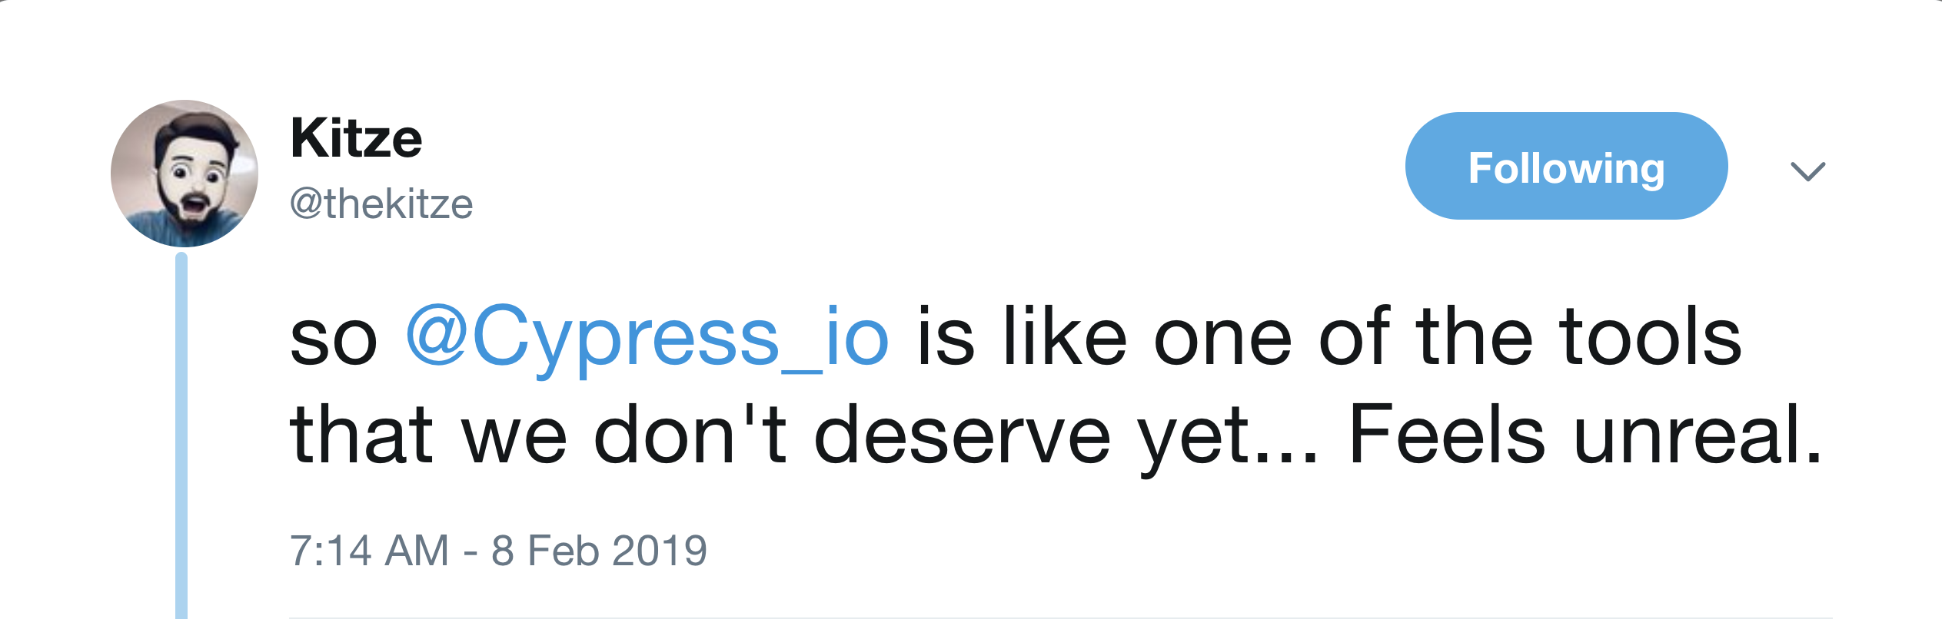Click the word "yet..." in the tweet
1942x619 pixels.
click(x=1228, y=435)
